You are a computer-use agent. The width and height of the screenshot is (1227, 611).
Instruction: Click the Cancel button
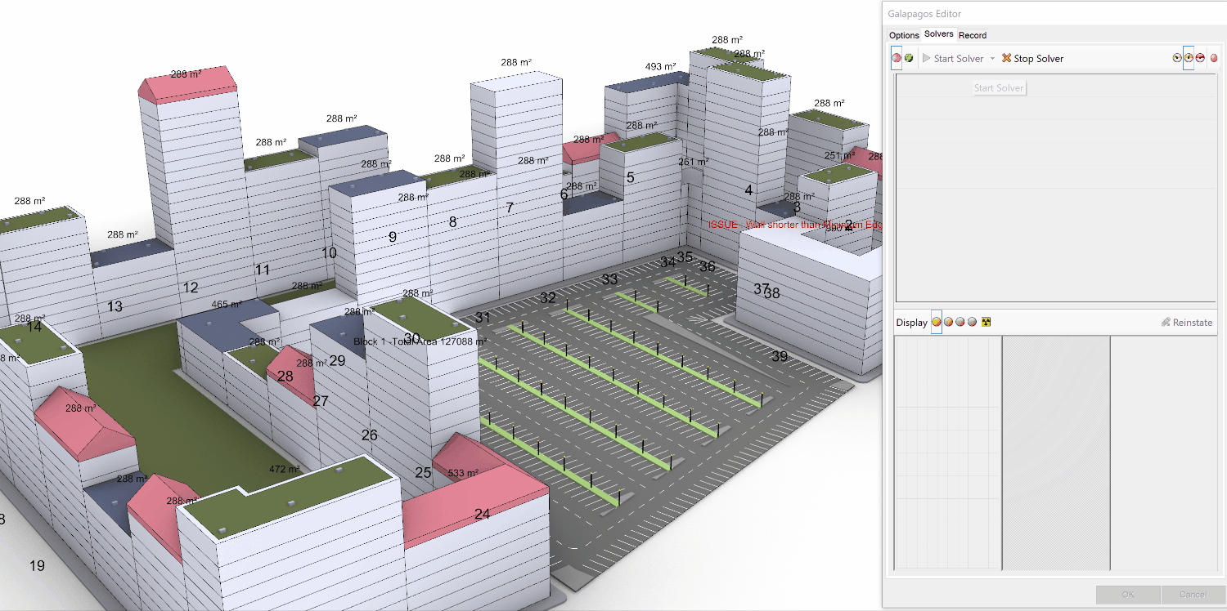(x=1193, y=594)
